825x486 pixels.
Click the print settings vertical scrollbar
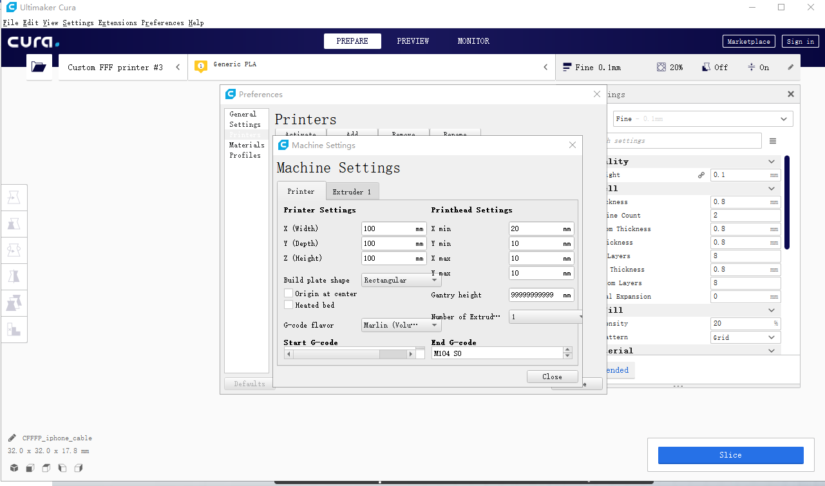pos(786,202)
